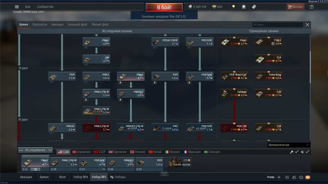Open the Golden Eagles balance 650
Image resolution: width=328 pixels, height=184 pixels.
coord(217,7)
